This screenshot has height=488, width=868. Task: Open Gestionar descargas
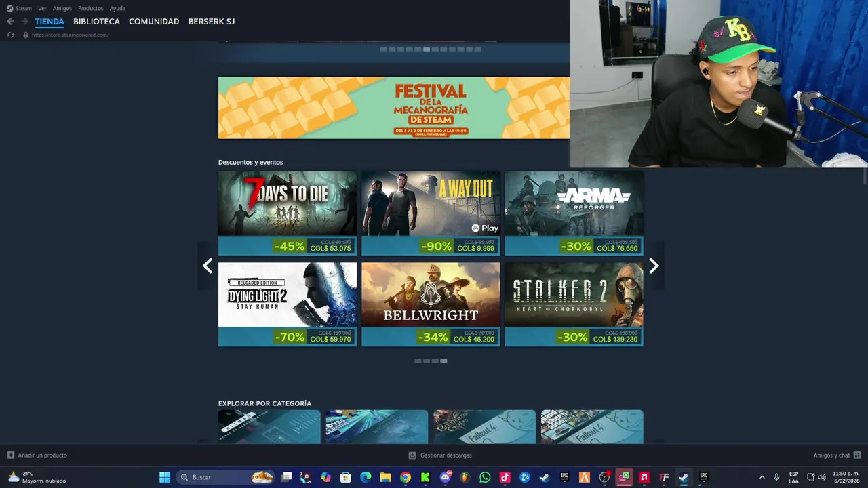446,455
